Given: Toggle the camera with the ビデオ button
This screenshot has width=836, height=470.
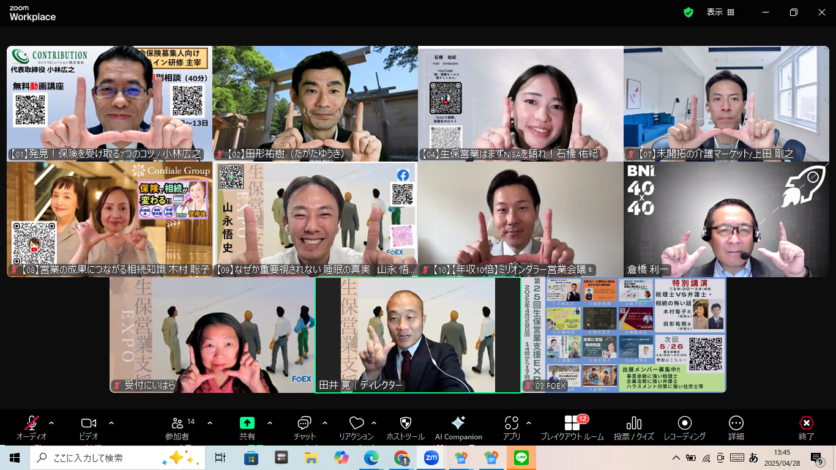Looking at the screenshot, I should click(89, 423).
